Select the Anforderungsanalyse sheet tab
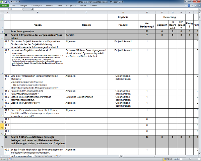The height and width of the screenshot is (161, 201). click(21, 156)
